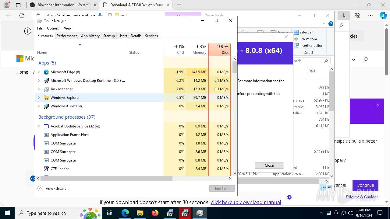Click the Acrobat Update Service icon
Screen dimensions: 390x219
46,126
